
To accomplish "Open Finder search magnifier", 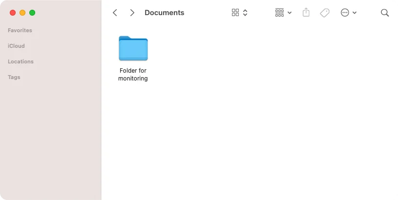I will (x=385, y=13).
